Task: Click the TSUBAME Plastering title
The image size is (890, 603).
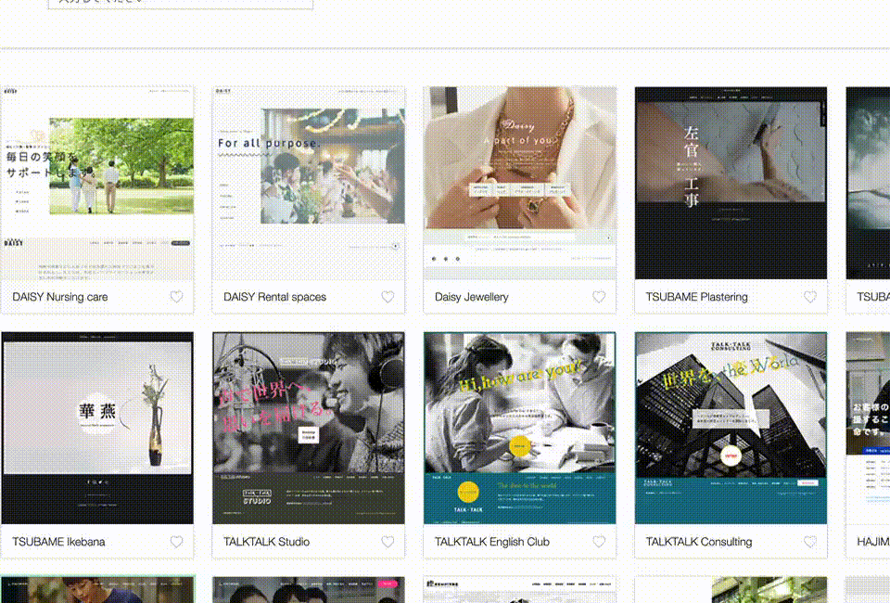Action: point(697,297)
